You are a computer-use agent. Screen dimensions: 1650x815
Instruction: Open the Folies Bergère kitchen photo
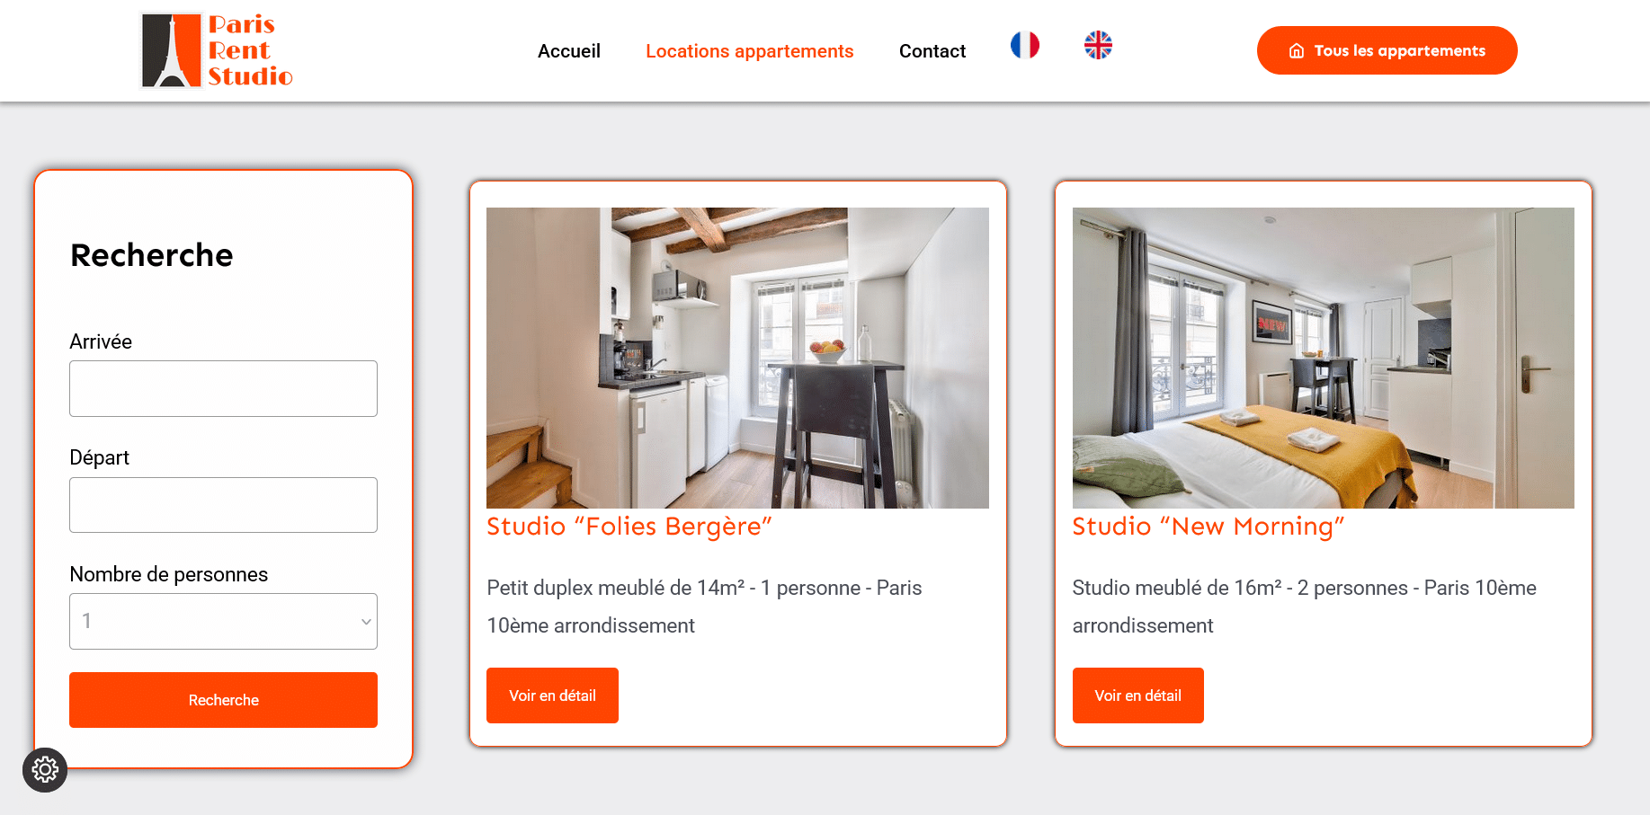tap(737, 358)
